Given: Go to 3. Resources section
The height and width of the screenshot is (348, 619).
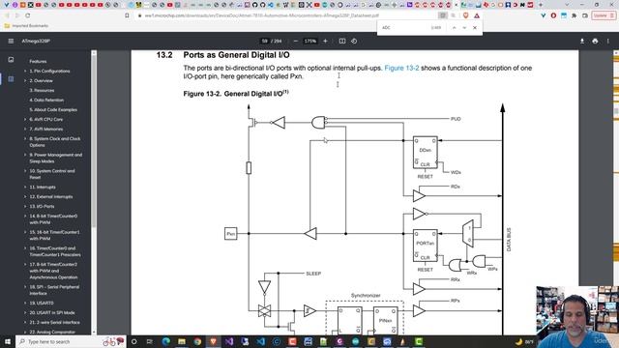Looking at the screenshot, I should 42,90.
